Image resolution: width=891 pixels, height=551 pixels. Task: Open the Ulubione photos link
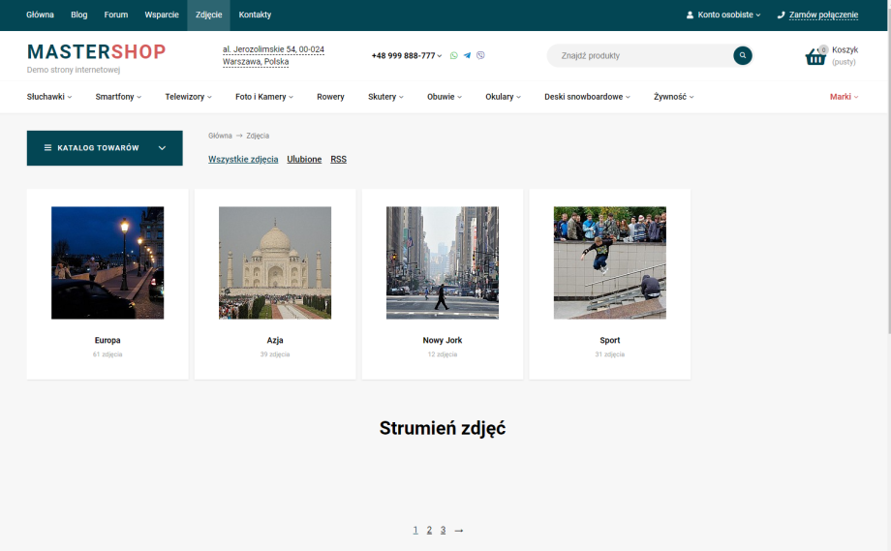tap(304, 160)
